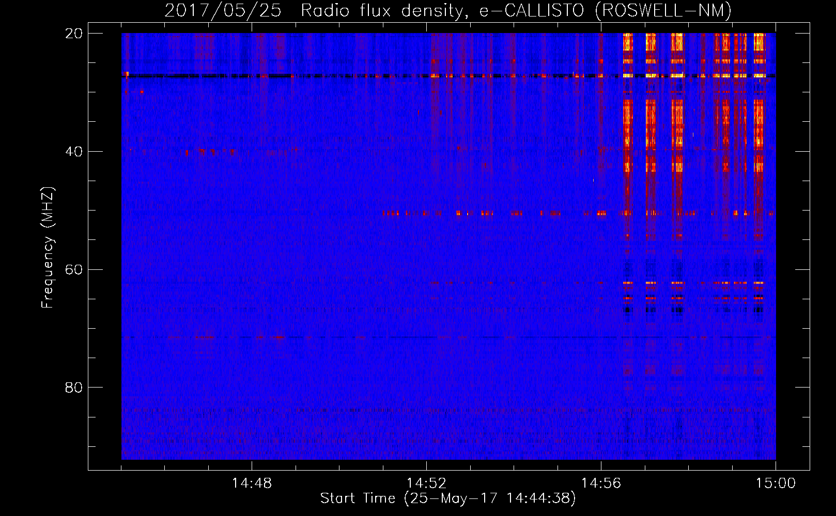
Task: Click the 'Frequency (MHZ)' axis label
Action: coord(48,248)
